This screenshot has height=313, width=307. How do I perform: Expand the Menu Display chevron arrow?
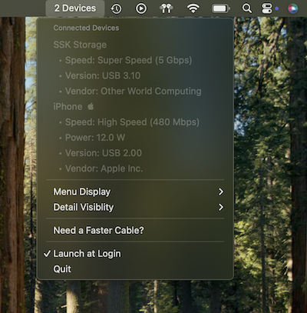pos(221,191)
